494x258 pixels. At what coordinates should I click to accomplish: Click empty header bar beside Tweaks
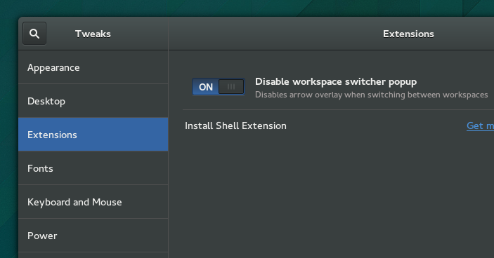coord(138,34)
